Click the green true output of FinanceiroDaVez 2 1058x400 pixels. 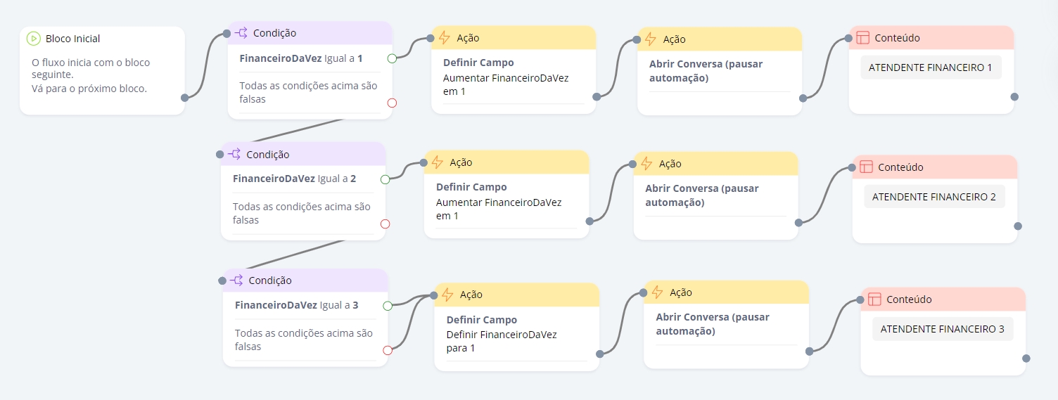point(385,179)
